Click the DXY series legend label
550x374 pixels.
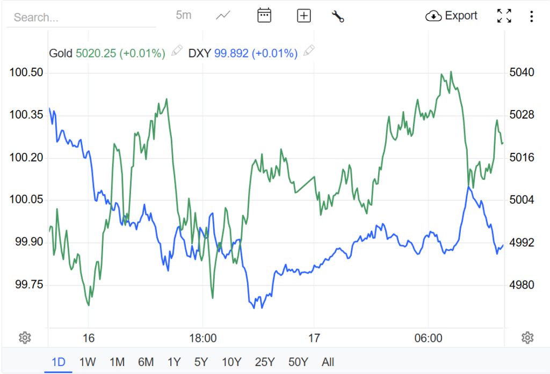click(x=200, y=53)
